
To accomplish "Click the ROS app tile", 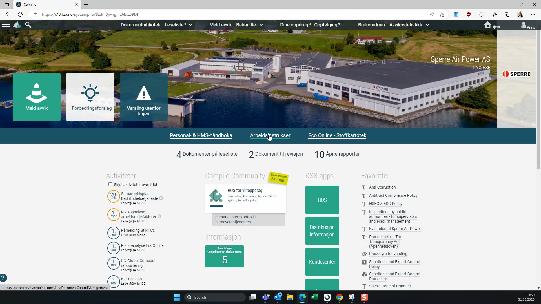I will tap(322, 200).
